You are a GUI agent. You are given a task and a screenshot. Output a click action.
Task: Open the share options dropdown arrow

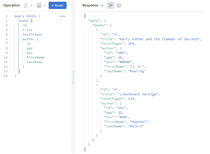[31, 6]
